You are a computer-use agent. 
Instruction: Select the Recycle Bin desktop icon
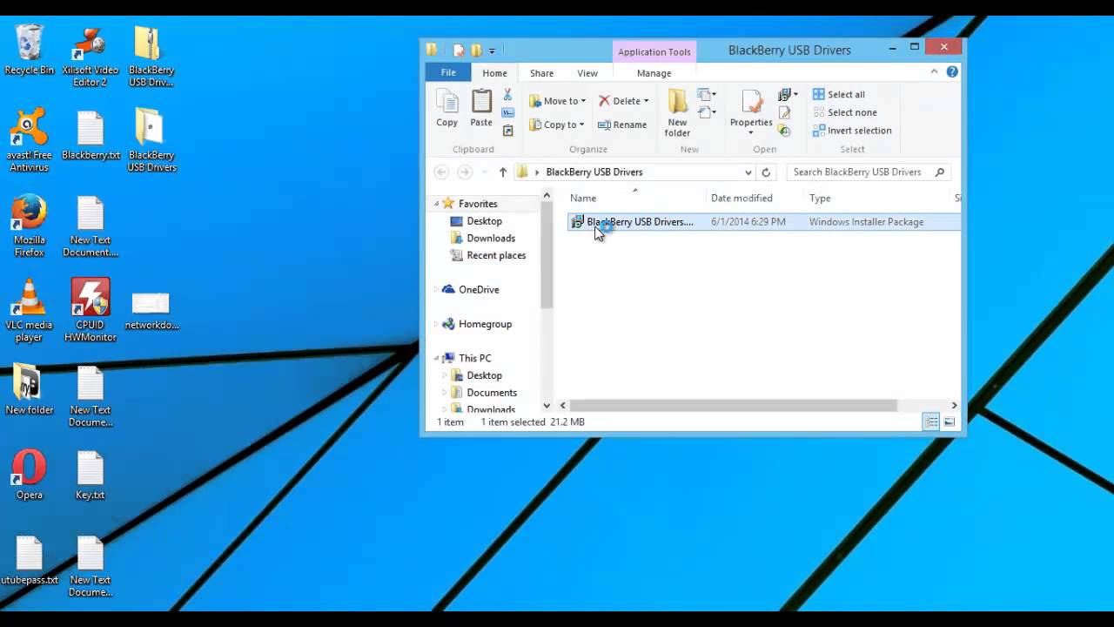pos(29,50)
